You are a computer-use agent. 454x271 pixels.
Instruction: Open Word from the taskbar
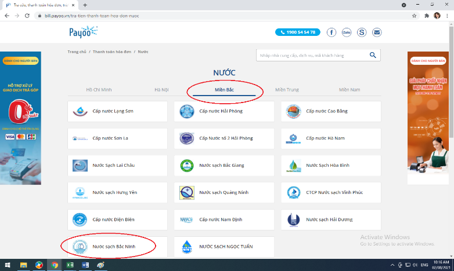[x=85, y=265]
